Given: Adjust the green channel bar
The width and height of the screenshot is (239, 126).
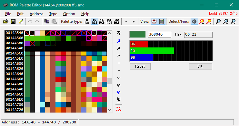Looking at the screenshot, I should tap(171, 51).
